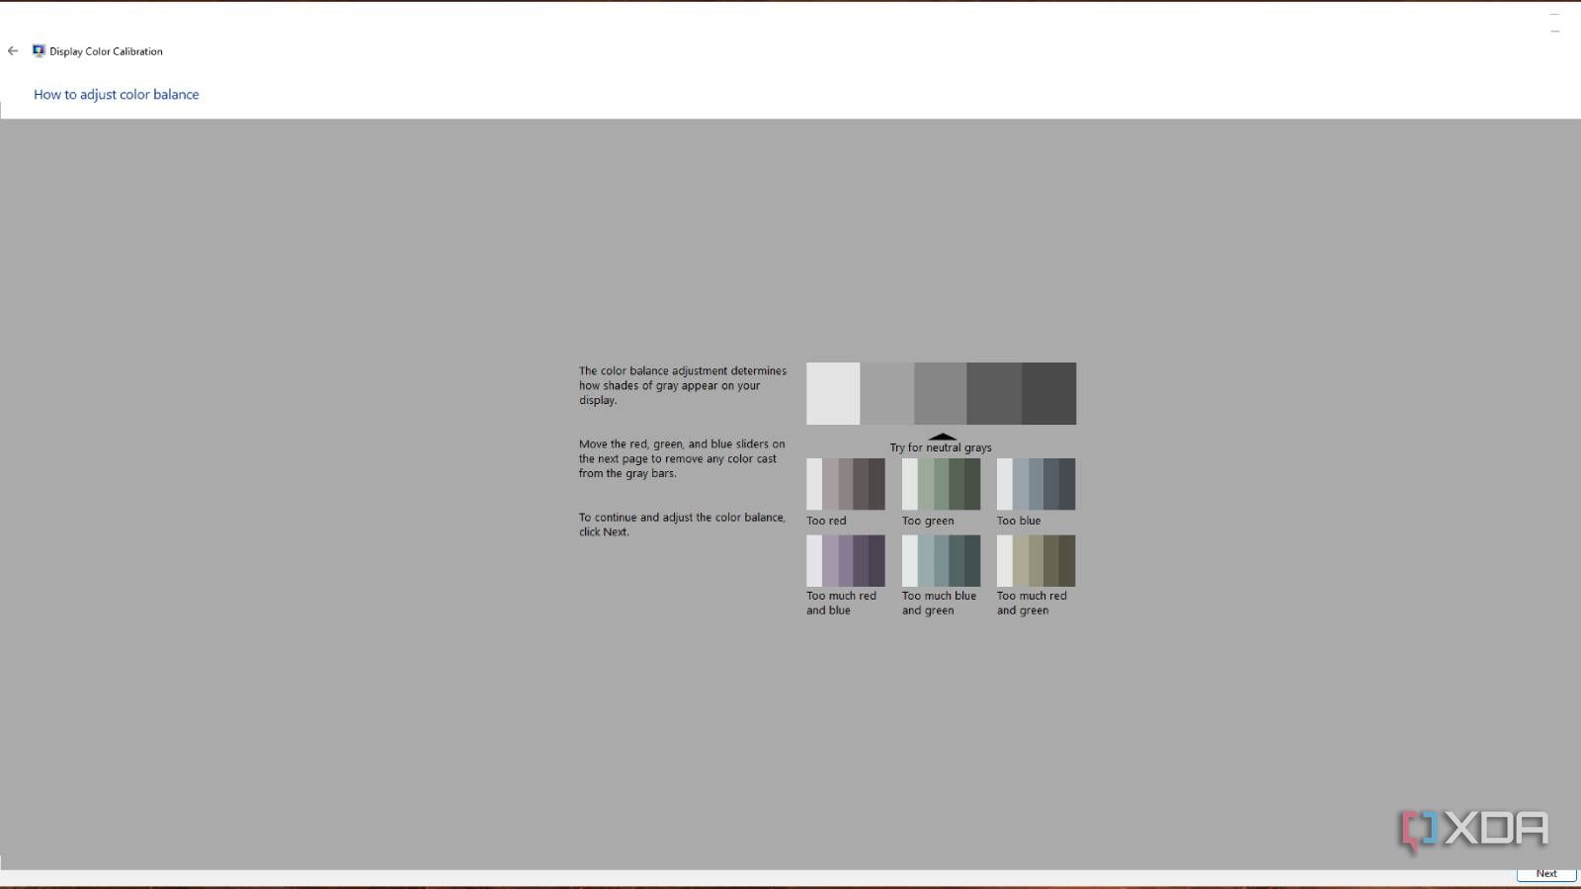
Task: Click the Display Color Calibration monitor icon
Action: pos(39,50)
